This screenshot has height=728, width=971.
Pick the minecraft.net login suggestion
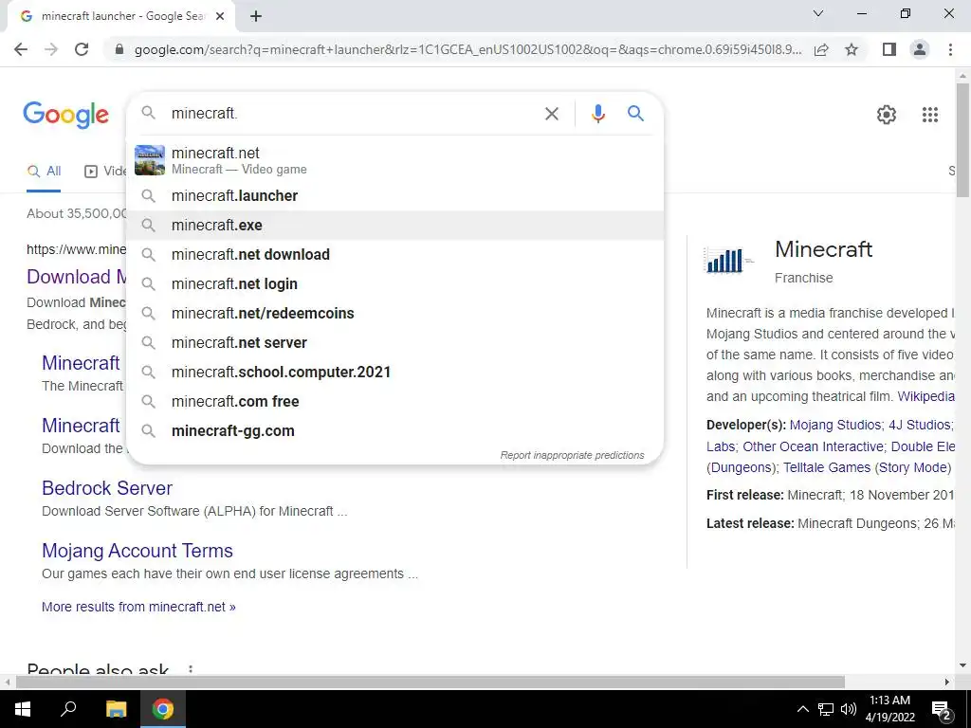tap(394, 284)
